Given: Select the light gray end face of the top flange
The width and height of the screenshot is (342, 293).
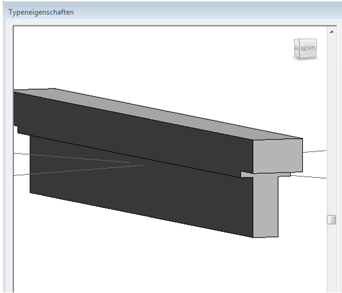Looking at the screenshot, I should [x=277, y=156].
